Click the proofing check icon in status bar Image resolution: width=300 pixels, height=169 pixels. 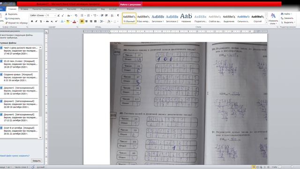coord(33,167)
